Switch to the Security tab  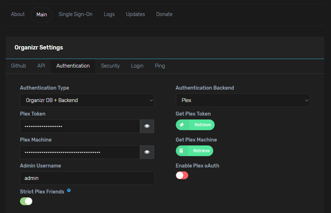click(x=110, y=66)
